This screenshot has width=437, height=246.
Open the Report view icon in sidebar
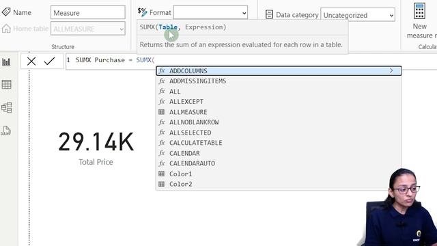[6, 62]
